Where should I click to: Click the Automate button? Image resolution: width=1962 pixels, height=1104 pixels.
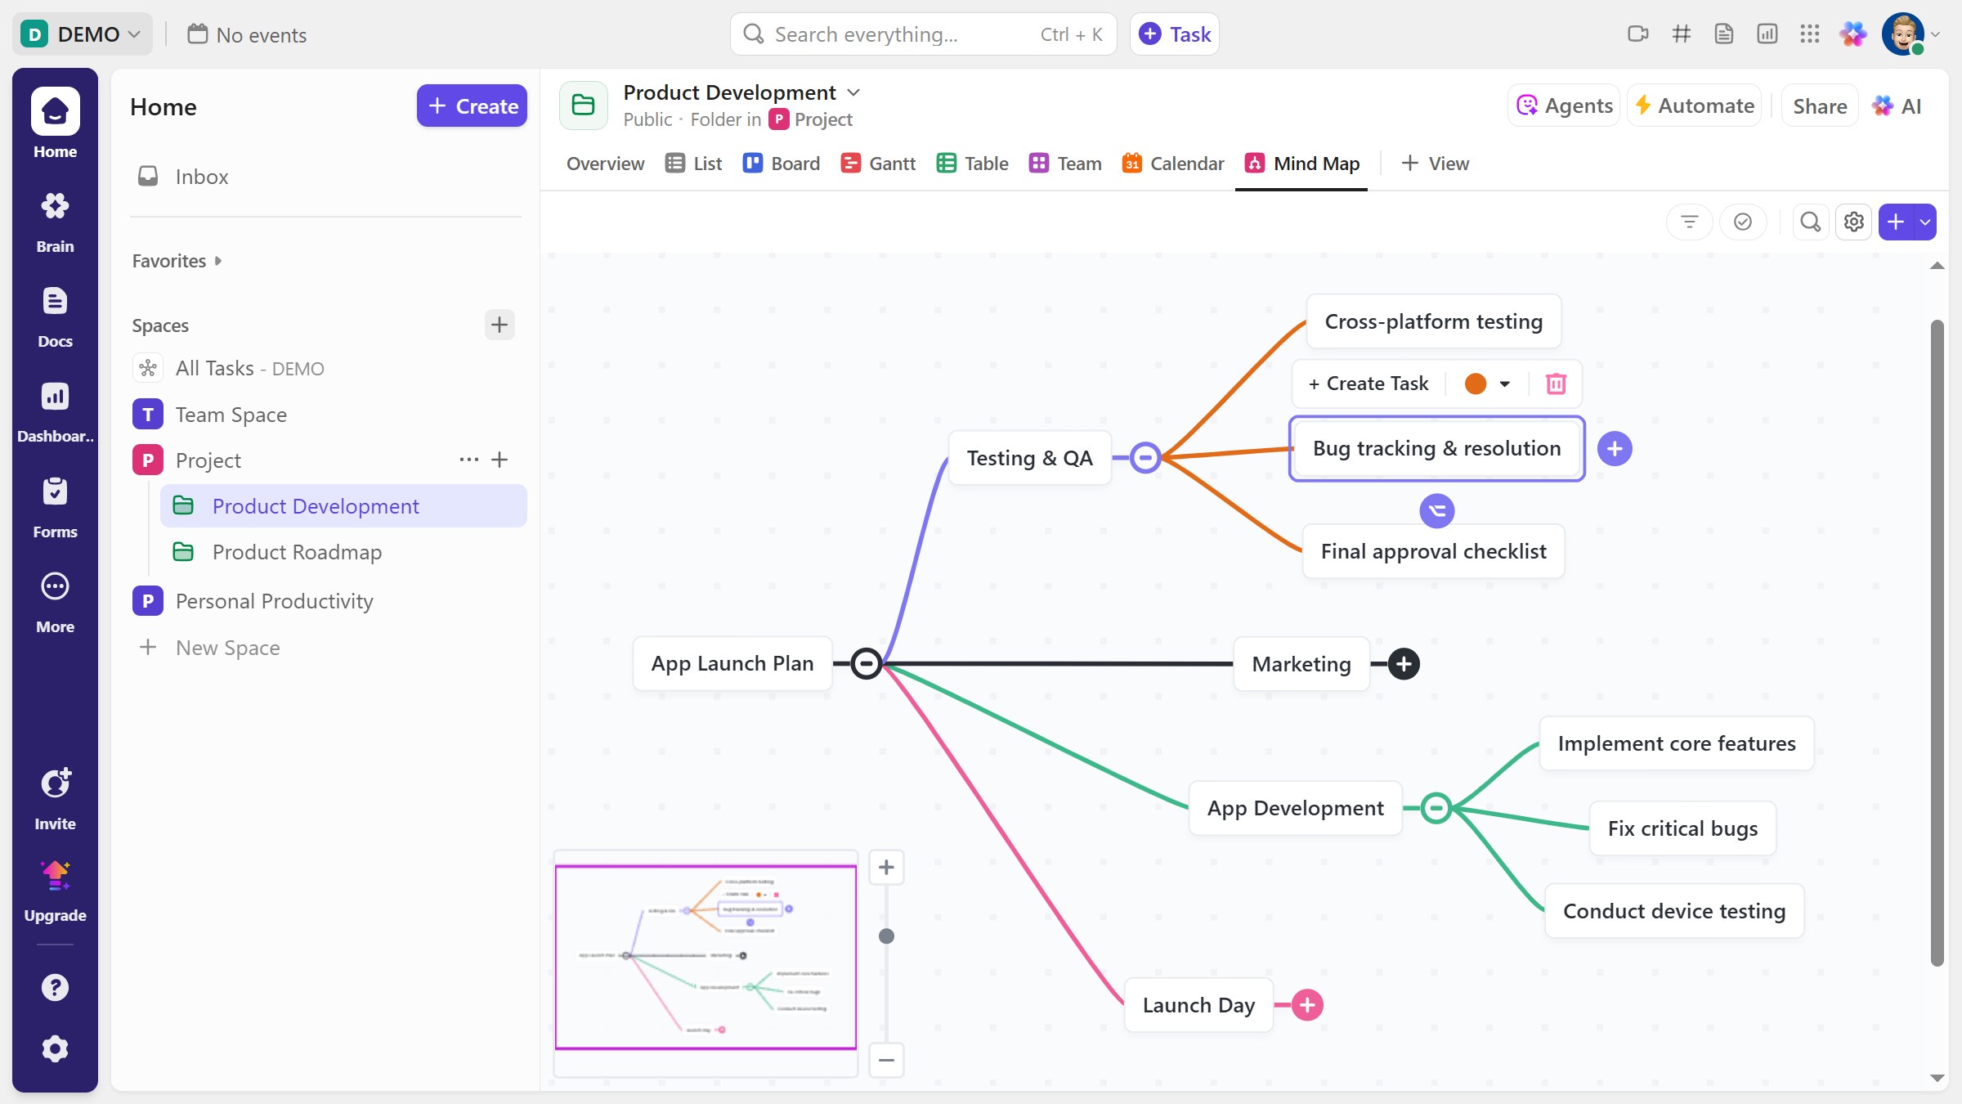coord(1694,105)
